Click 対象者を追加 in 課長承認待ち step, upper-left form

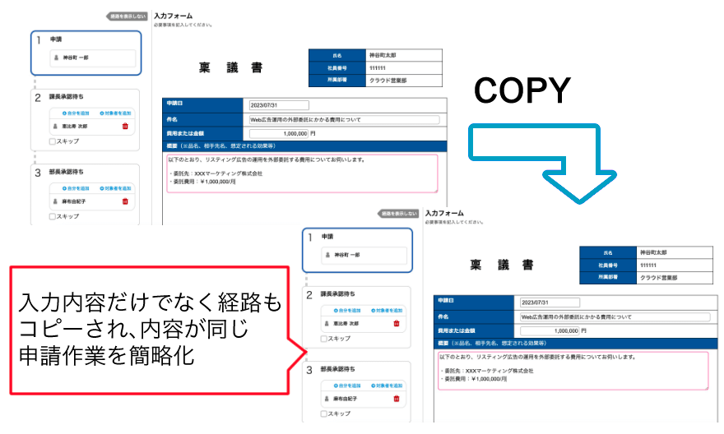coord(115,113)
